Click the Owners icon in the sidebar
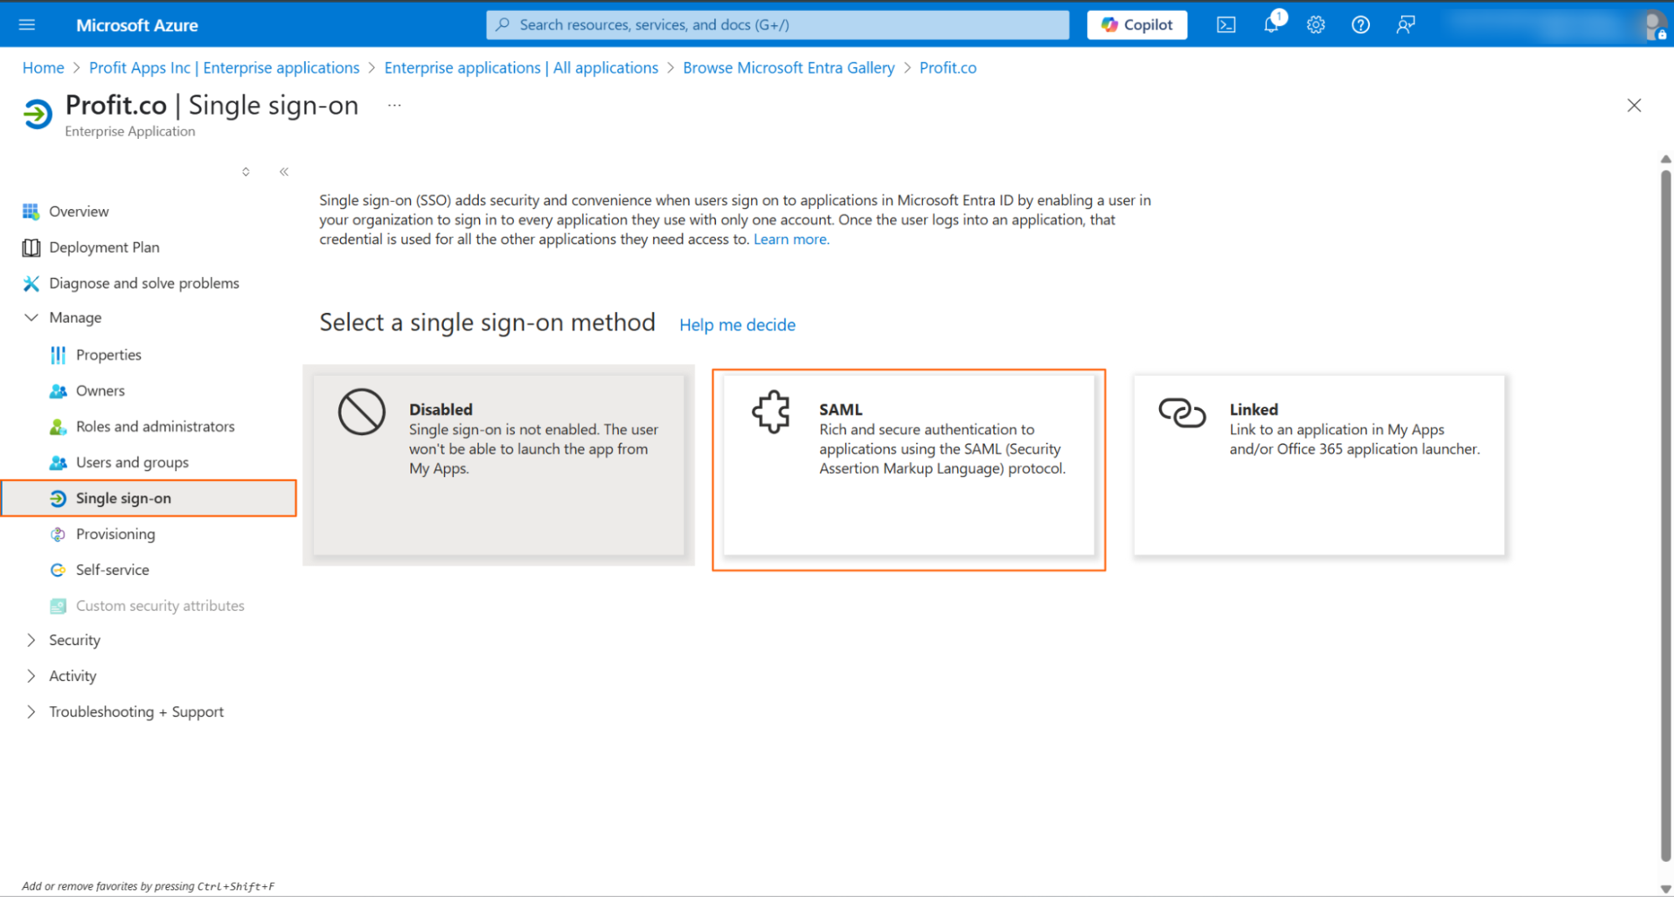This screenshot has width=1674, height=897. pyautogui.click(x=58, y=391)
